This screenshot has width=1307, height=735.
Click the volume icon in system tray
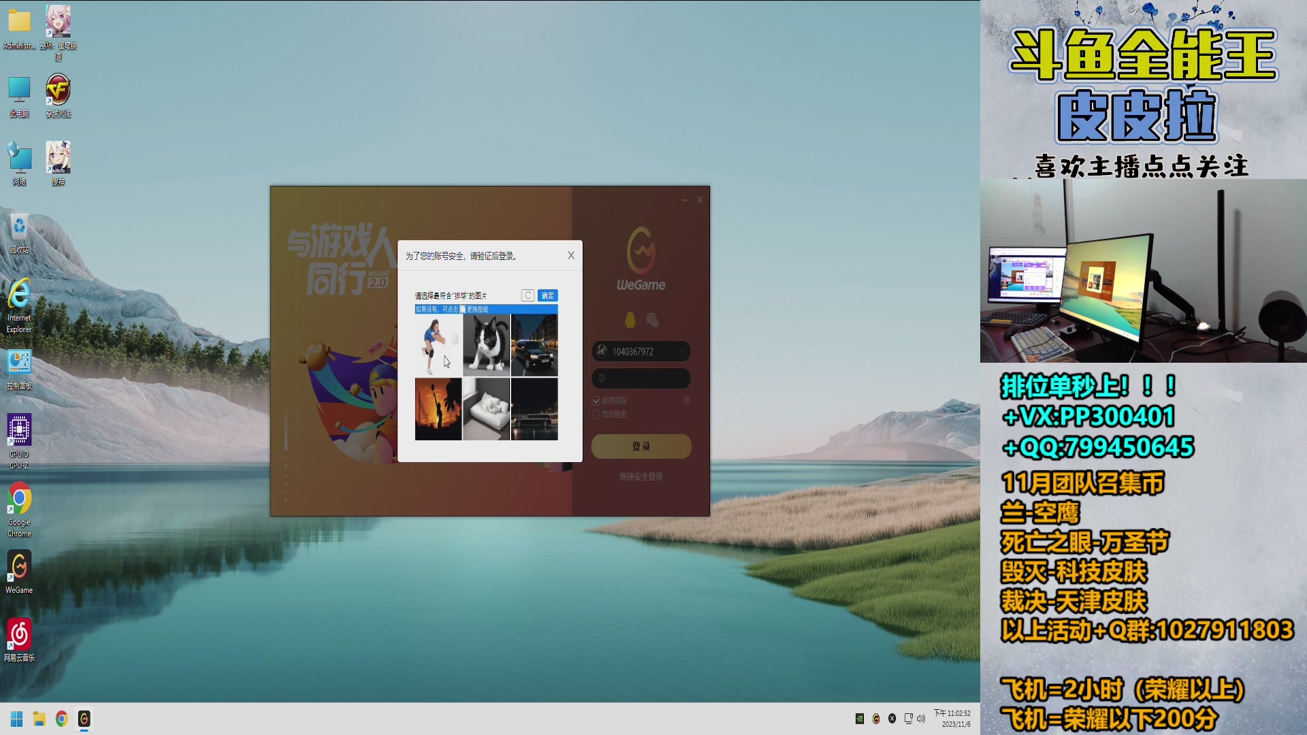(x=921, y=719)
